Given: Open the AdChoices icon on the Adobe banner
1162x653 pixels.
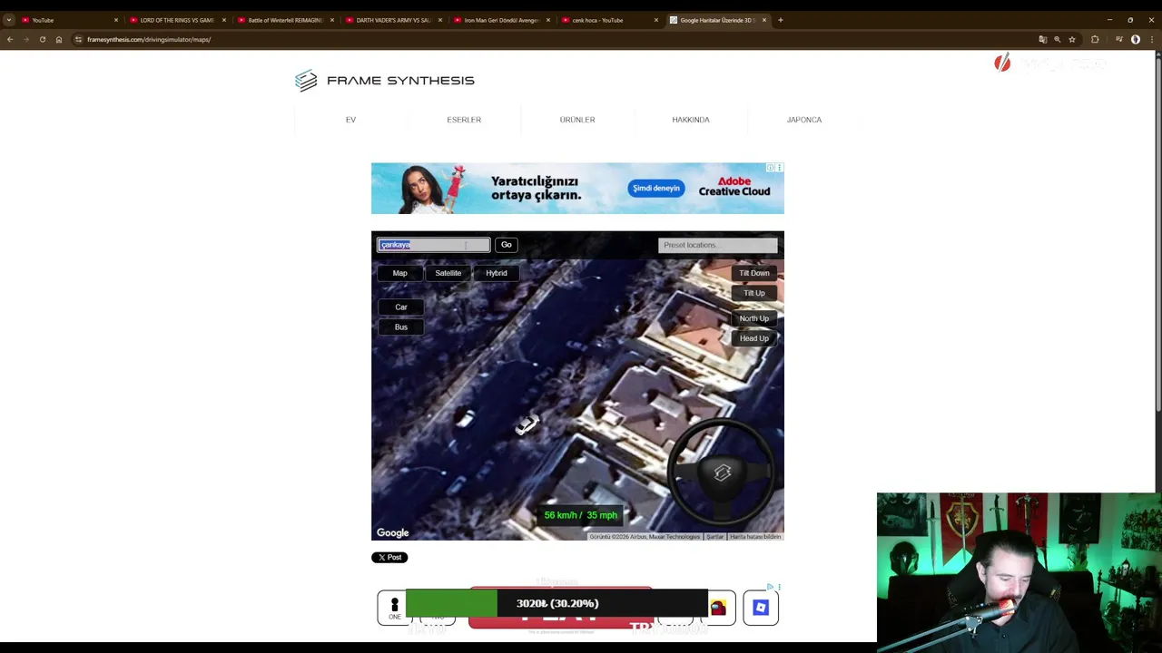Looking at the screenshot, I should 770,168.
